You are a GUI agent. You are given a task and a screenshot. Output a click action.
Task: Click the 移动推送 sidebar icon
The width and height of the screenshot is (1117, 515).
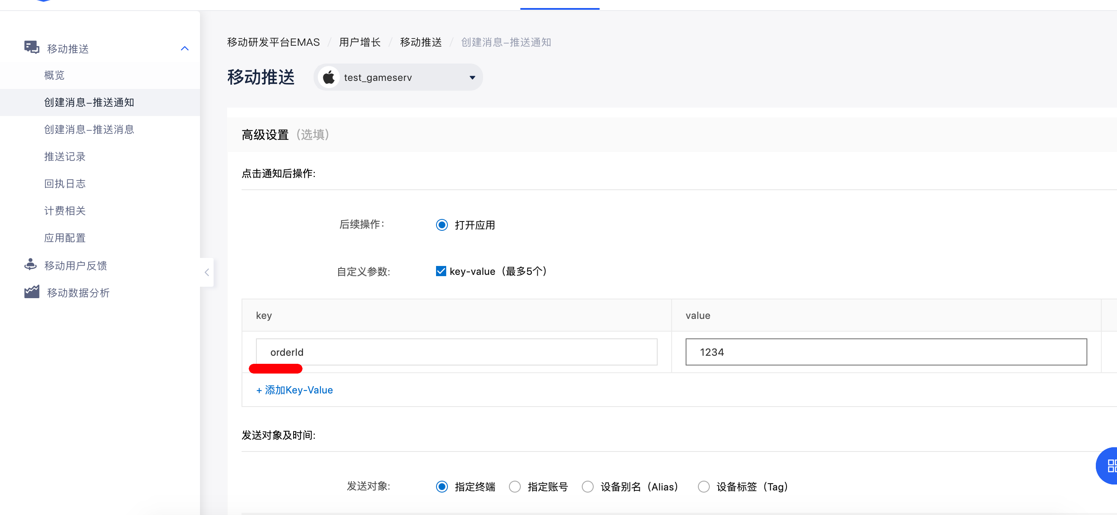click(32, 48)
